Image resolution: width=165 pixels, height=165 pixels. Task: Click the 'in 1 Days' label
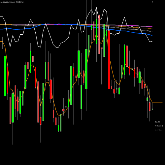[x=159, y=130]
